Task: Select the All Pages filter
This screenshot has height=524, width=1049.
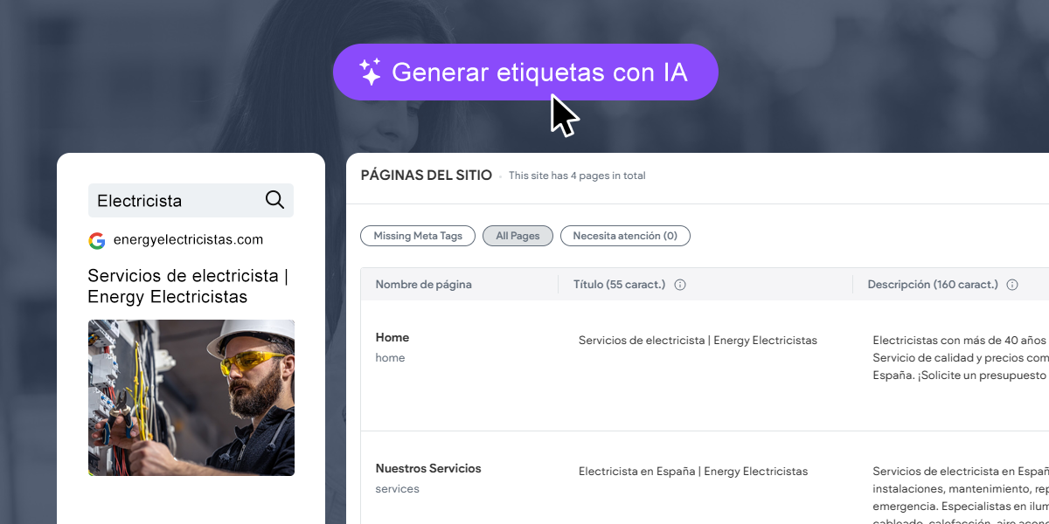Action: pyautogui.click(x=518, y=236)
